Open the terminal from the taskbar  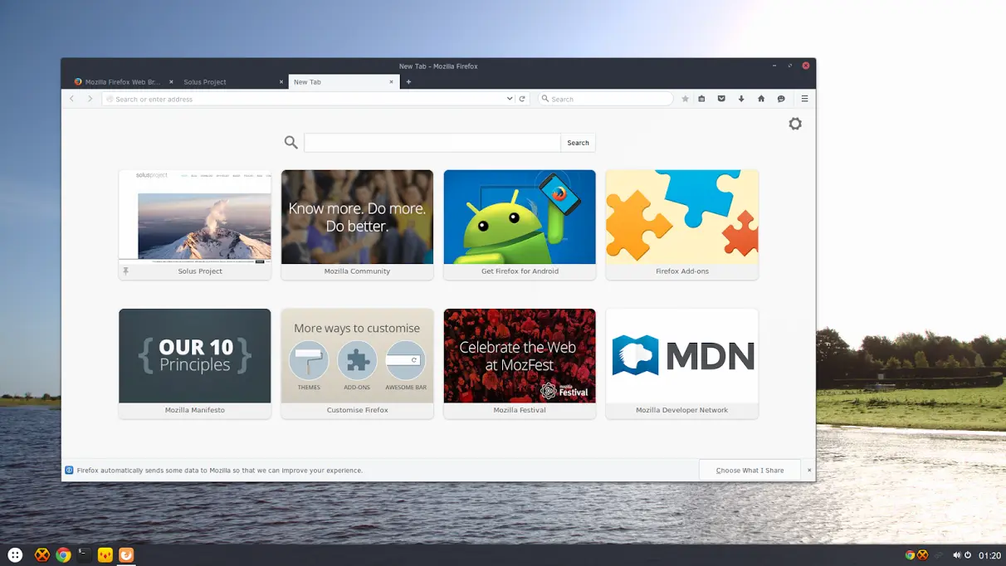(84, 555)
